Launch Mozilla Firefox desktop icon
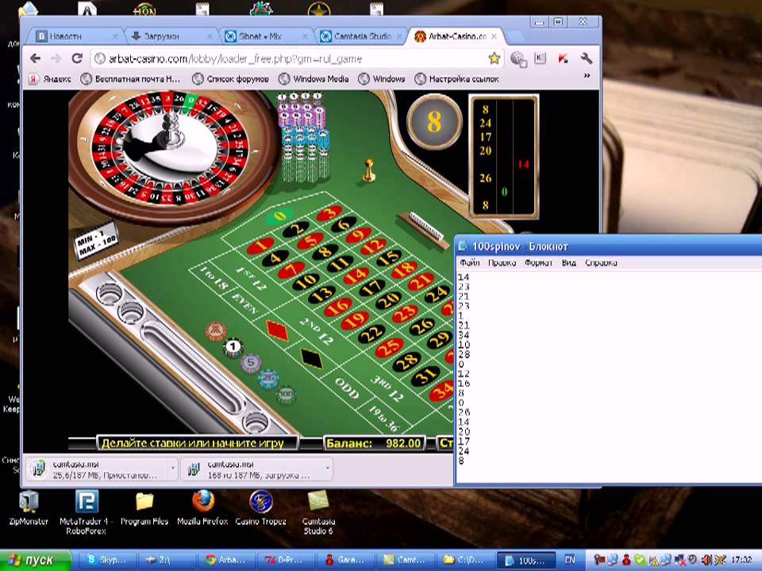 [x=202, y=508]
